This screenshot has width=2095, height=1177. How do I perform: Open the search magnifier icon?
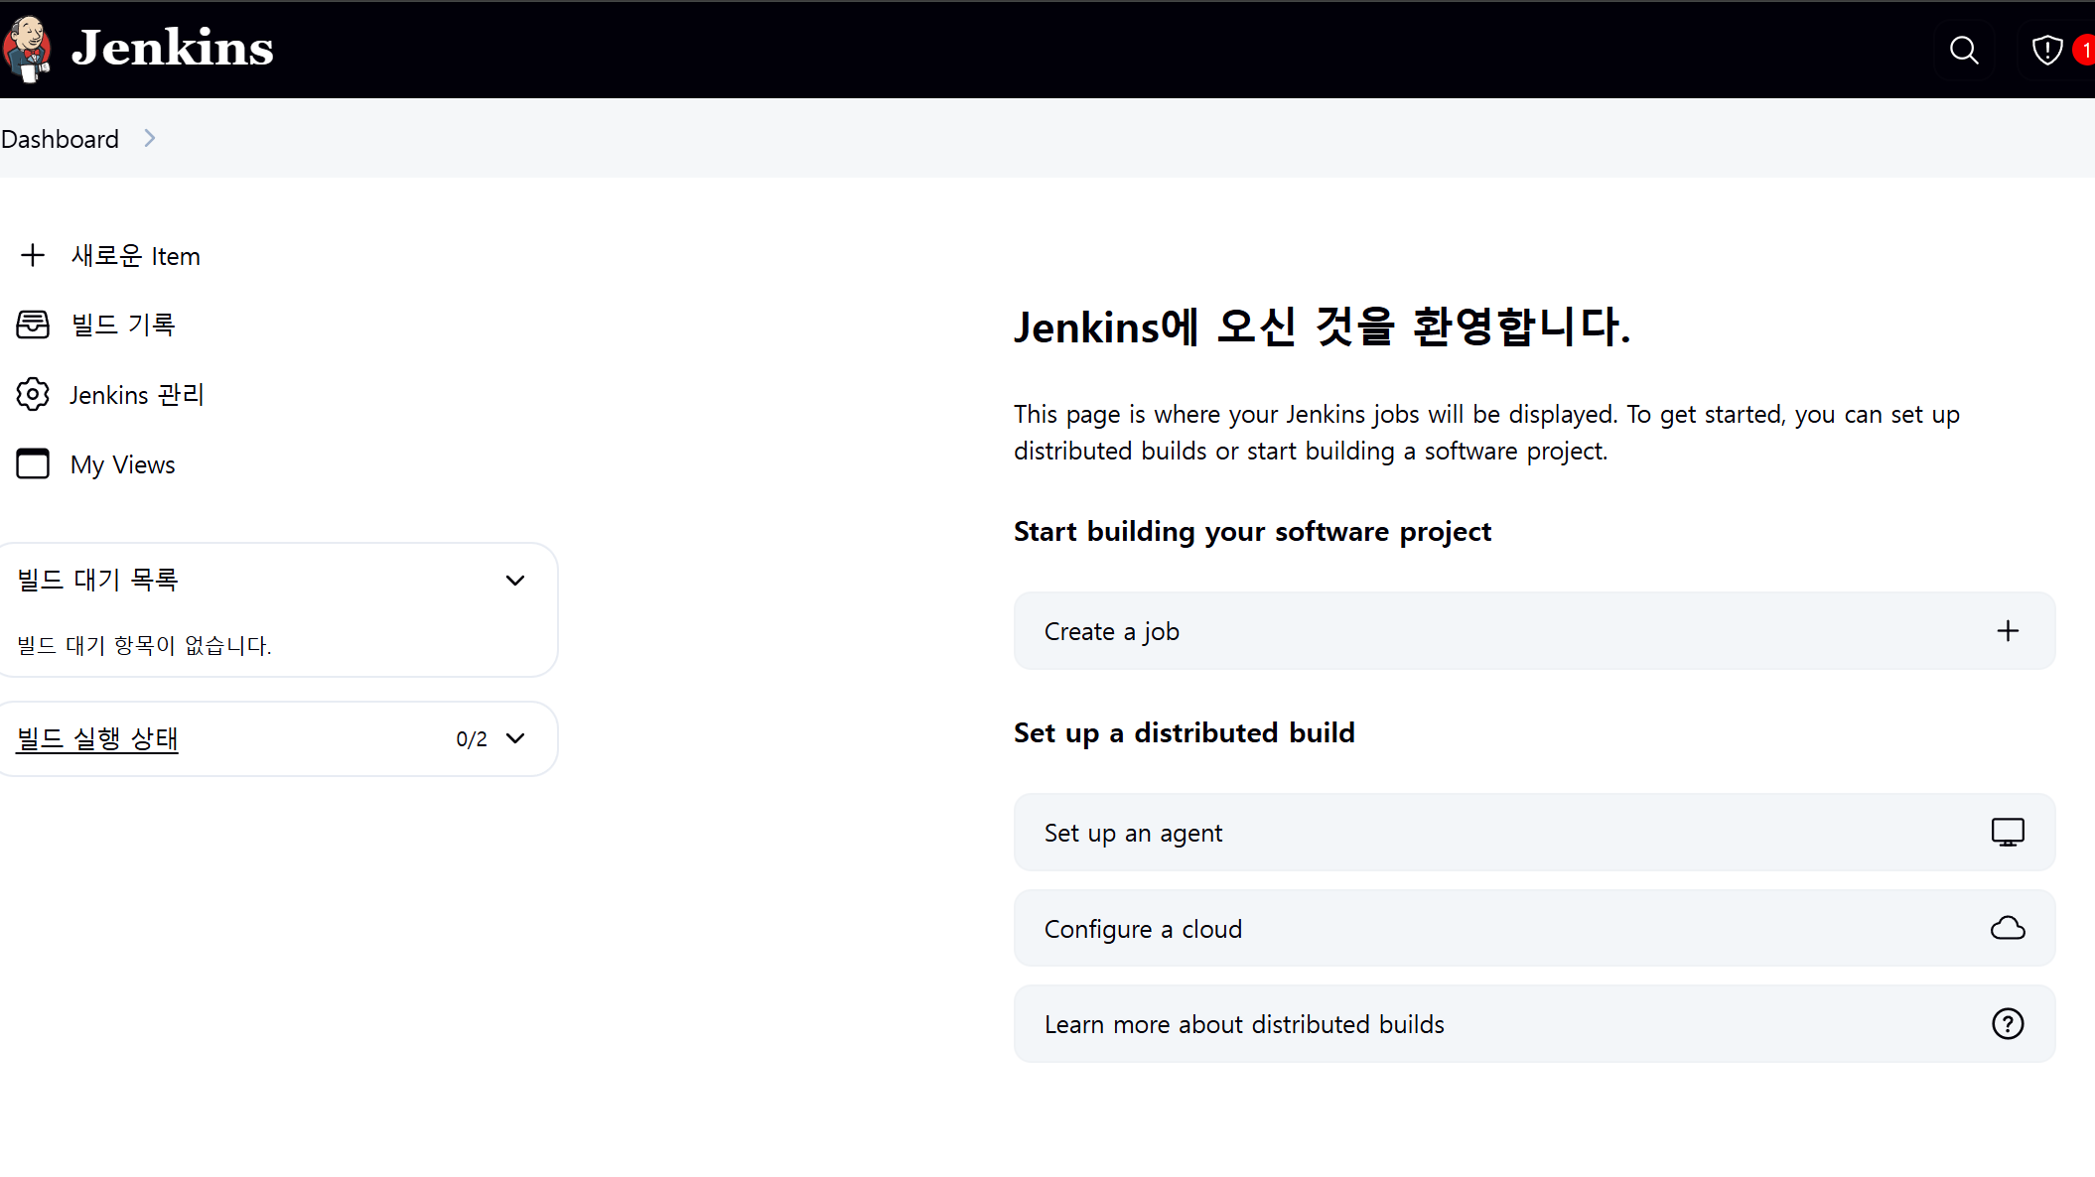click(1963, 50)
